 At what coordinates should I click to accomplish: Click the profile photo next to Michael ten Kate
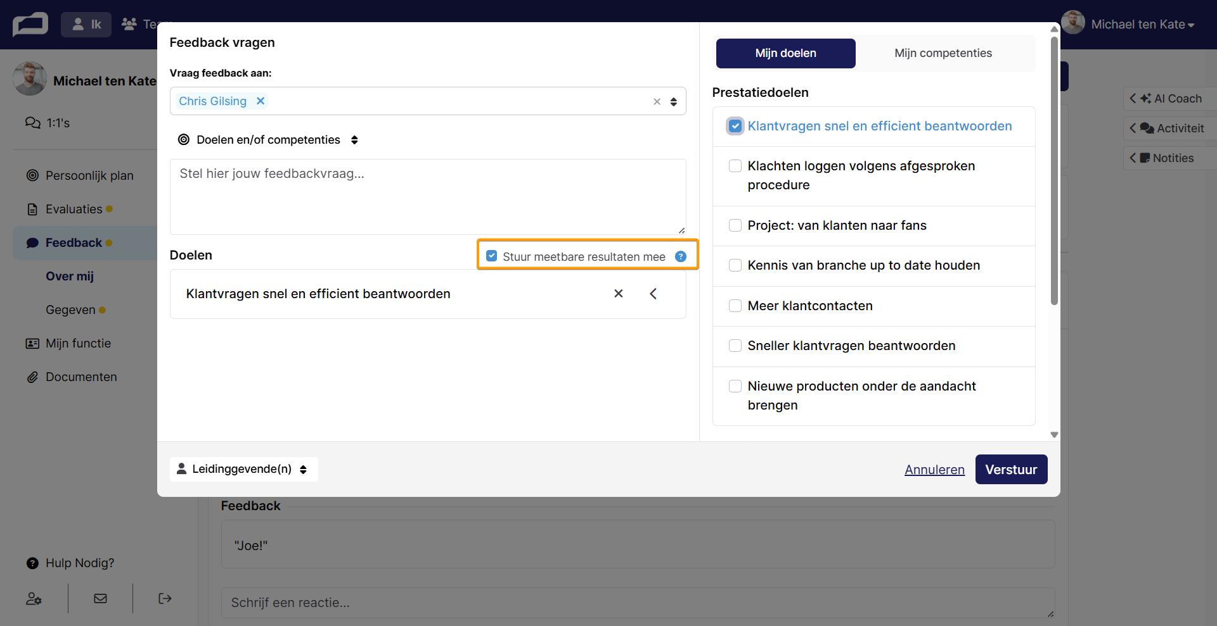point(30,78)
